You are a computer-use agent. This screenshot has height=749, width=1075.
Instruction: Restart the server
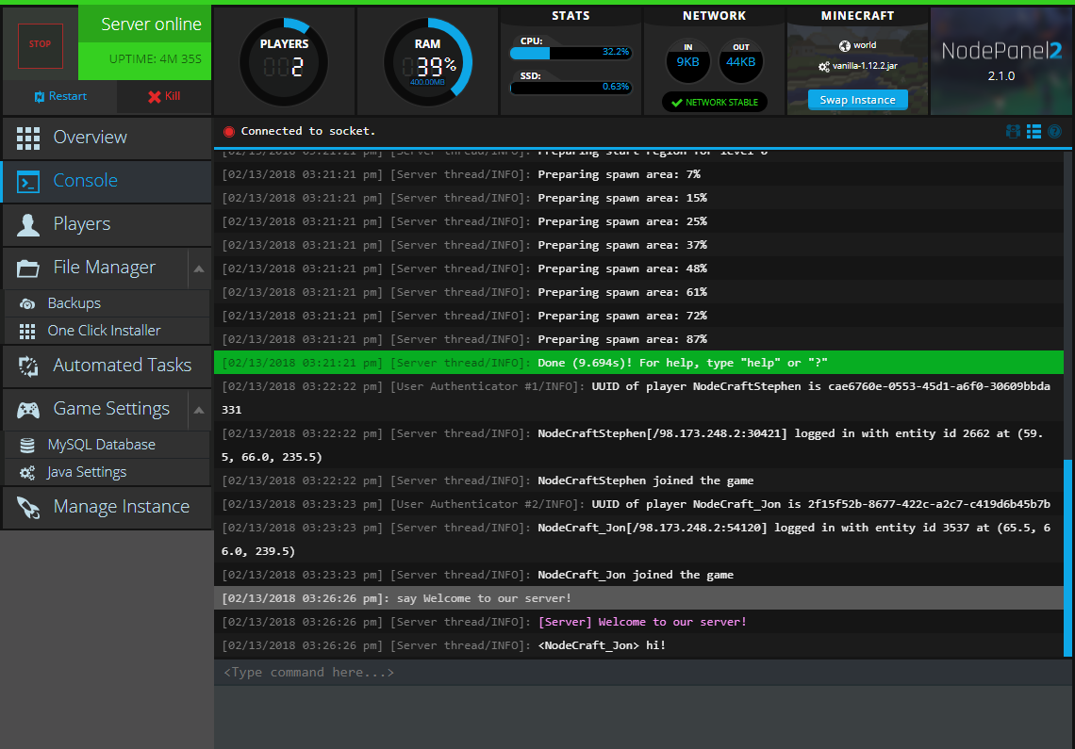point(59,96)
